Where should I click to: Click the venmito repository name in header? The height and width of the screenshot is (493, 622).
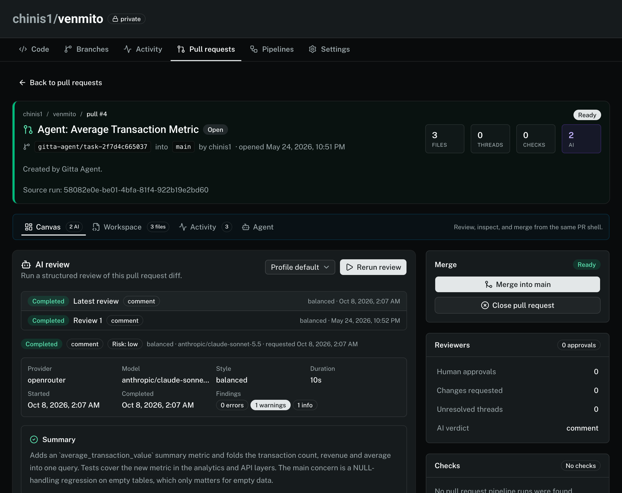[x=80, y=19]
